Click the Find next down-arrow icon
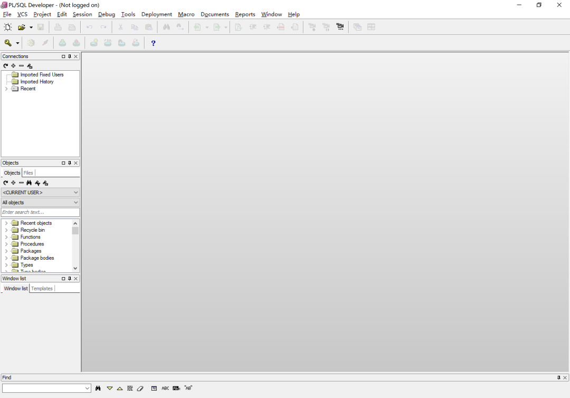The height and width of the screenshot is (398, 570). pyautogui.click(x=109, y=388)
